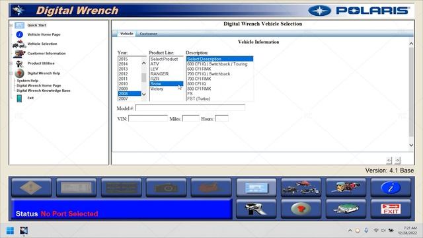This screenshot has height=238, width=423.
Task: Click the Hours input field
Action: coord(222,118)
